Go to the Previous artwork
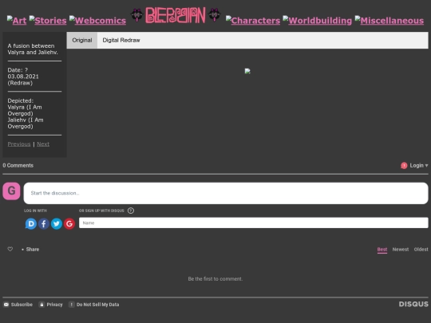431x323 pixels. 19,144
